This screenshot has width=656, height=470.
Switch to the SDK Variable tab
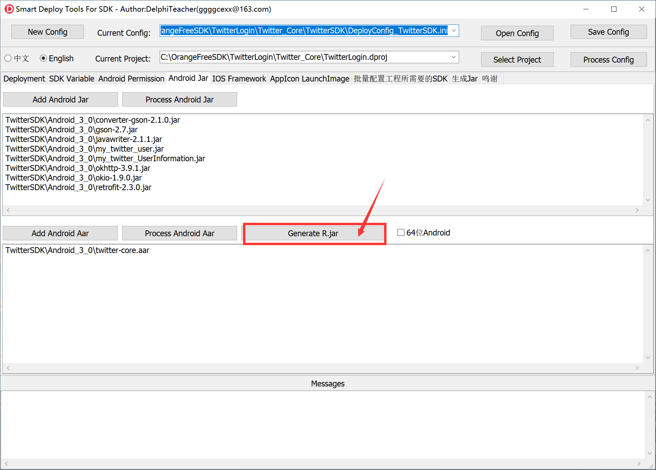[72, 79]
